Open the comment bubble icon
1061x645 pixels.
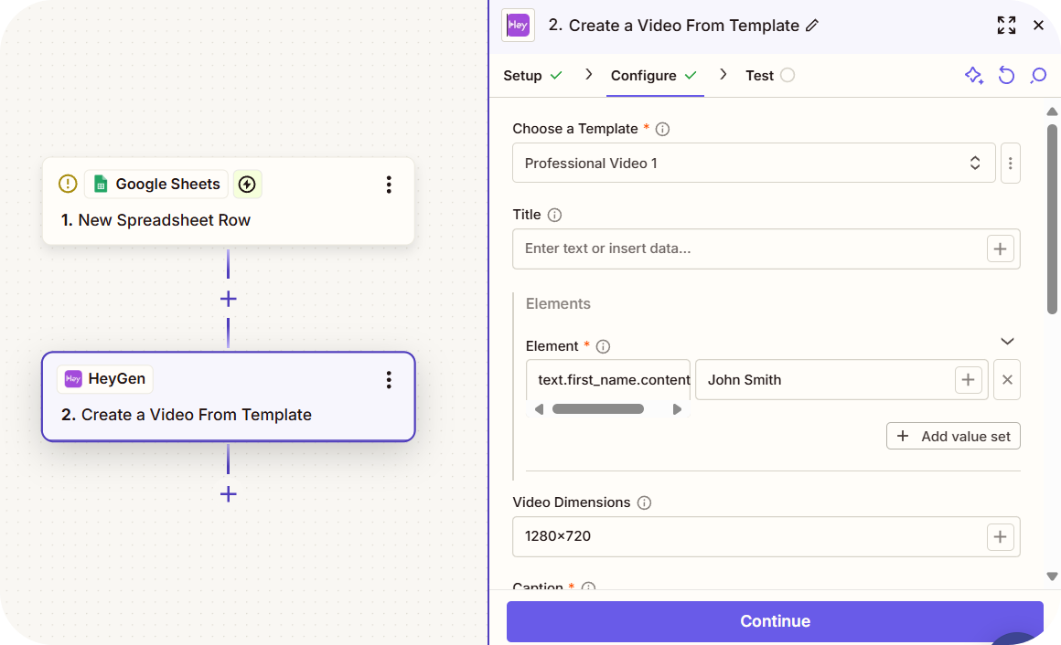(1038, 75)
